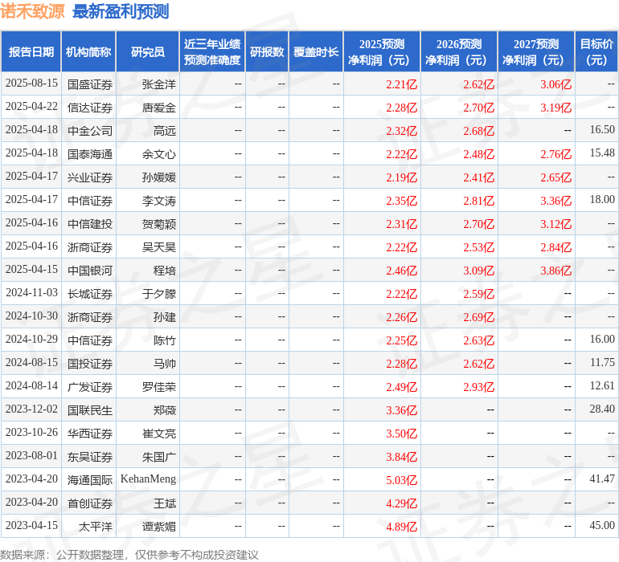Click analyst 朱国广

tap(159, 456)
